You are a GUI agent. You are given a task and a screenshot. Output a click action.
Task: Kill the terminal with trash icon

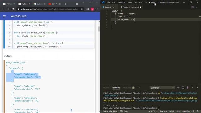(x=188, y=88)
